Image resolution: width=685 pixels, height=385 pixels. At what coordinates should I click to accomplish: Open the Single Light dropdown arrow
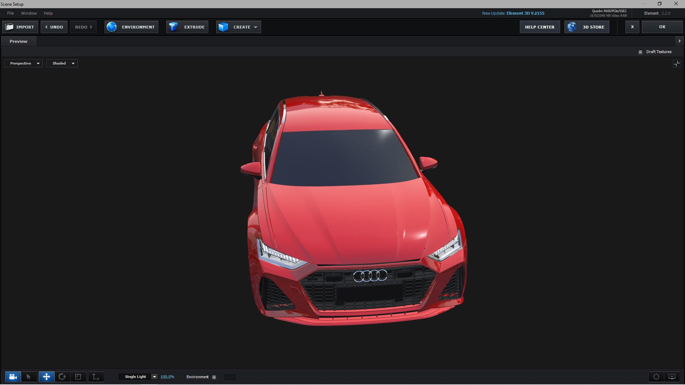154,377
